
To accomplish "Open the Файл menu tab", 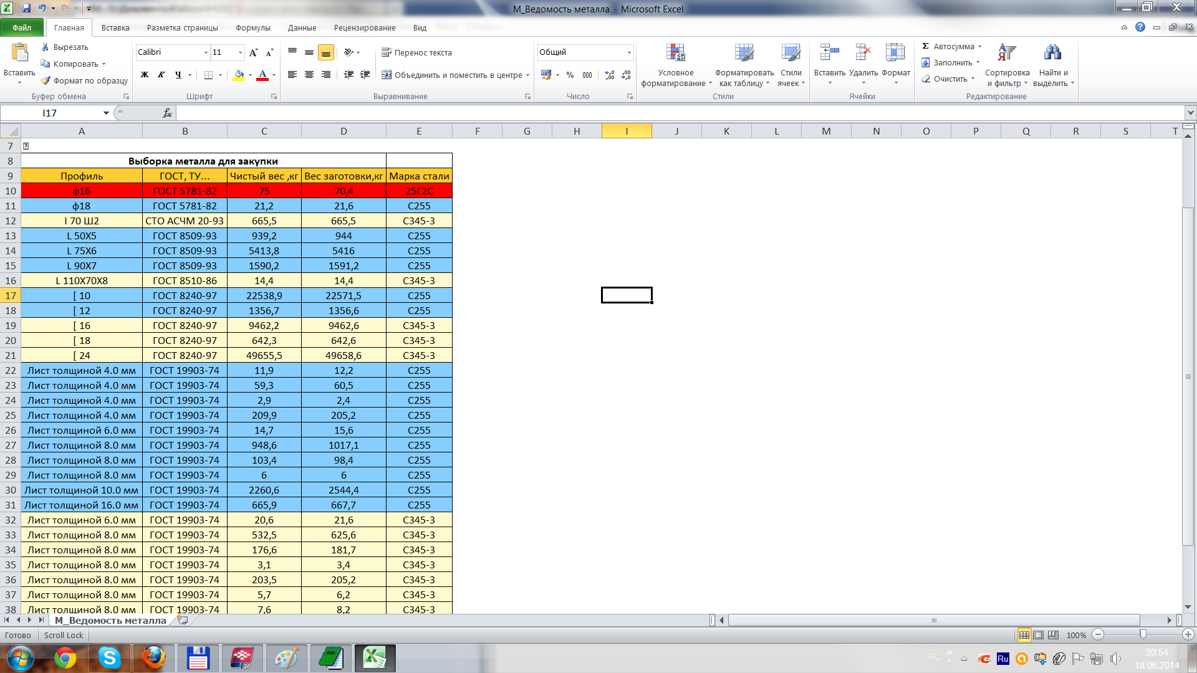I will 22,27.
